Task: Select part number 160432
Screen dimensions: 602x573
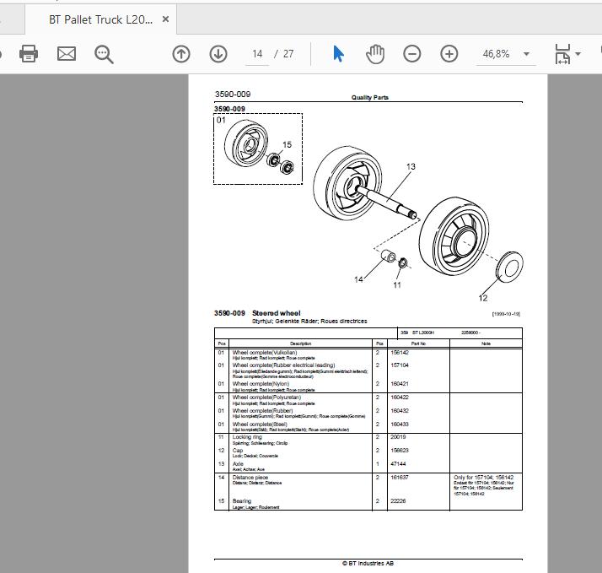Action: click(x=400, y=410)
